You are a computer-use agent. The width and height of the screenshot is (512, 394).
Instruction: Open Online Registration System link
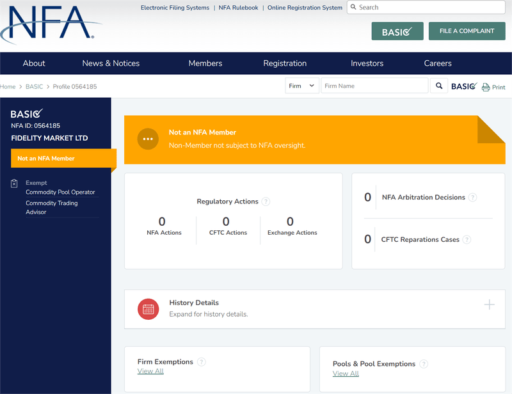[x=305, y=8]
